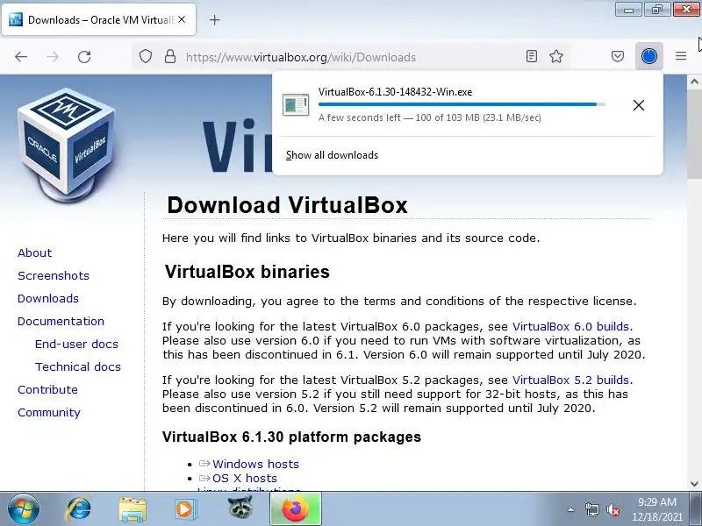This screenshot has width=702, height=526.
Task: Open the Downloads sidebar link
Action: click(x=48, y=298)
